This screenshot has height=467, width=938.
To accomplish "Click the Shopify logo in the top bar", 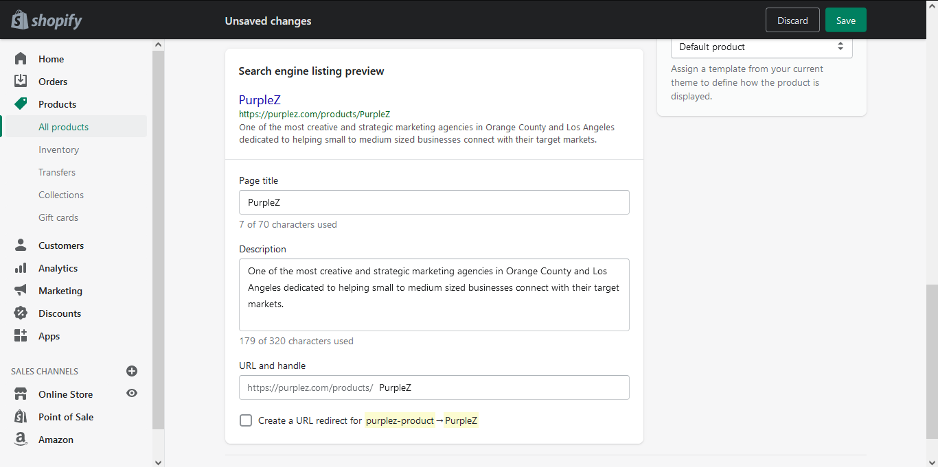I will (x=45, y=20).
